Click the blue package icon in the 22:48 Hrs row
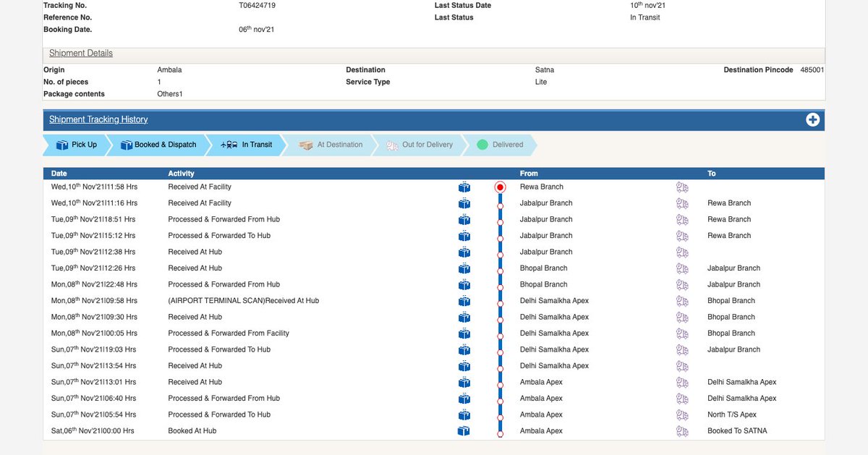Screen dimensions: 868x455 click(464, 285)
